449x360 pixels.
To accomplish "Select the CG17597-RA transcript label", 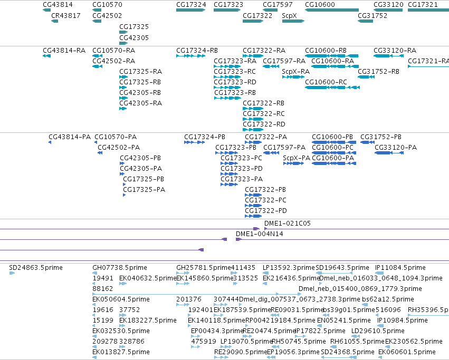I will pos(284,61).
